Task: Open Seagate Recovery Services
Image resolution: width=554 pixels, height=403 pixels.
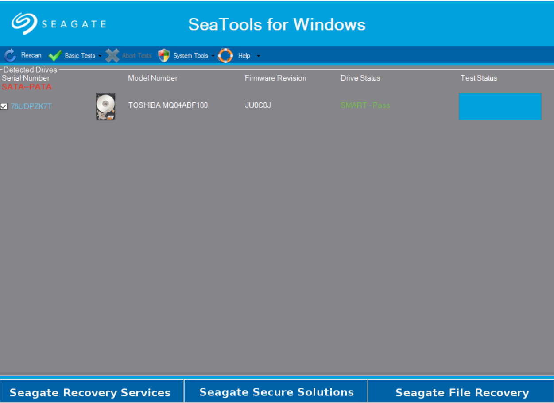Action: point(92,391)
